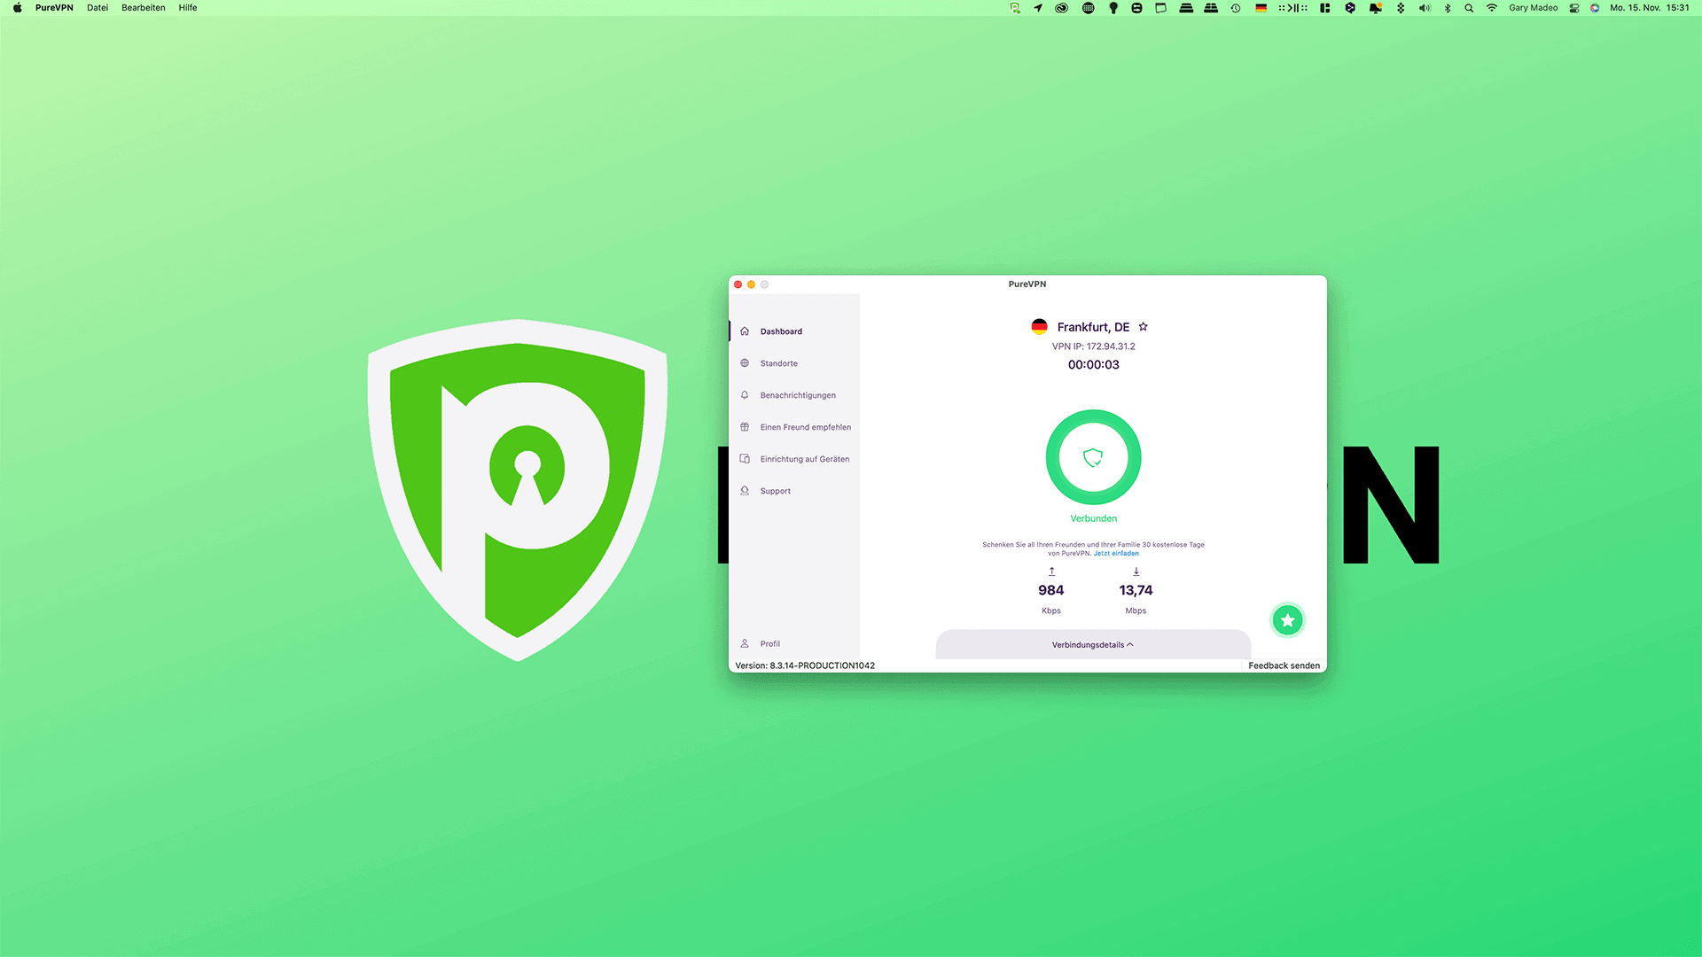Click the German flag beside Frankfurt, DE
Viewport: 1702px width, 957px height.
[x=1039, y=327]
